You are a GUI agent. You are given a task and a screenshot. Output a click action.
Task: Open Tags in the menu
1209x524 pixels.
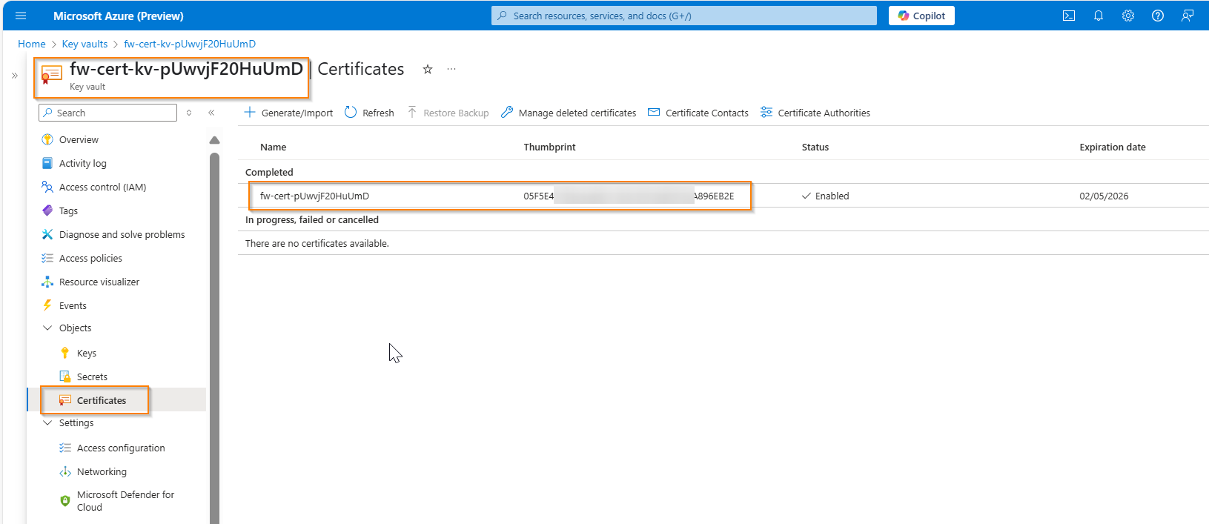[x=68, y=210]
